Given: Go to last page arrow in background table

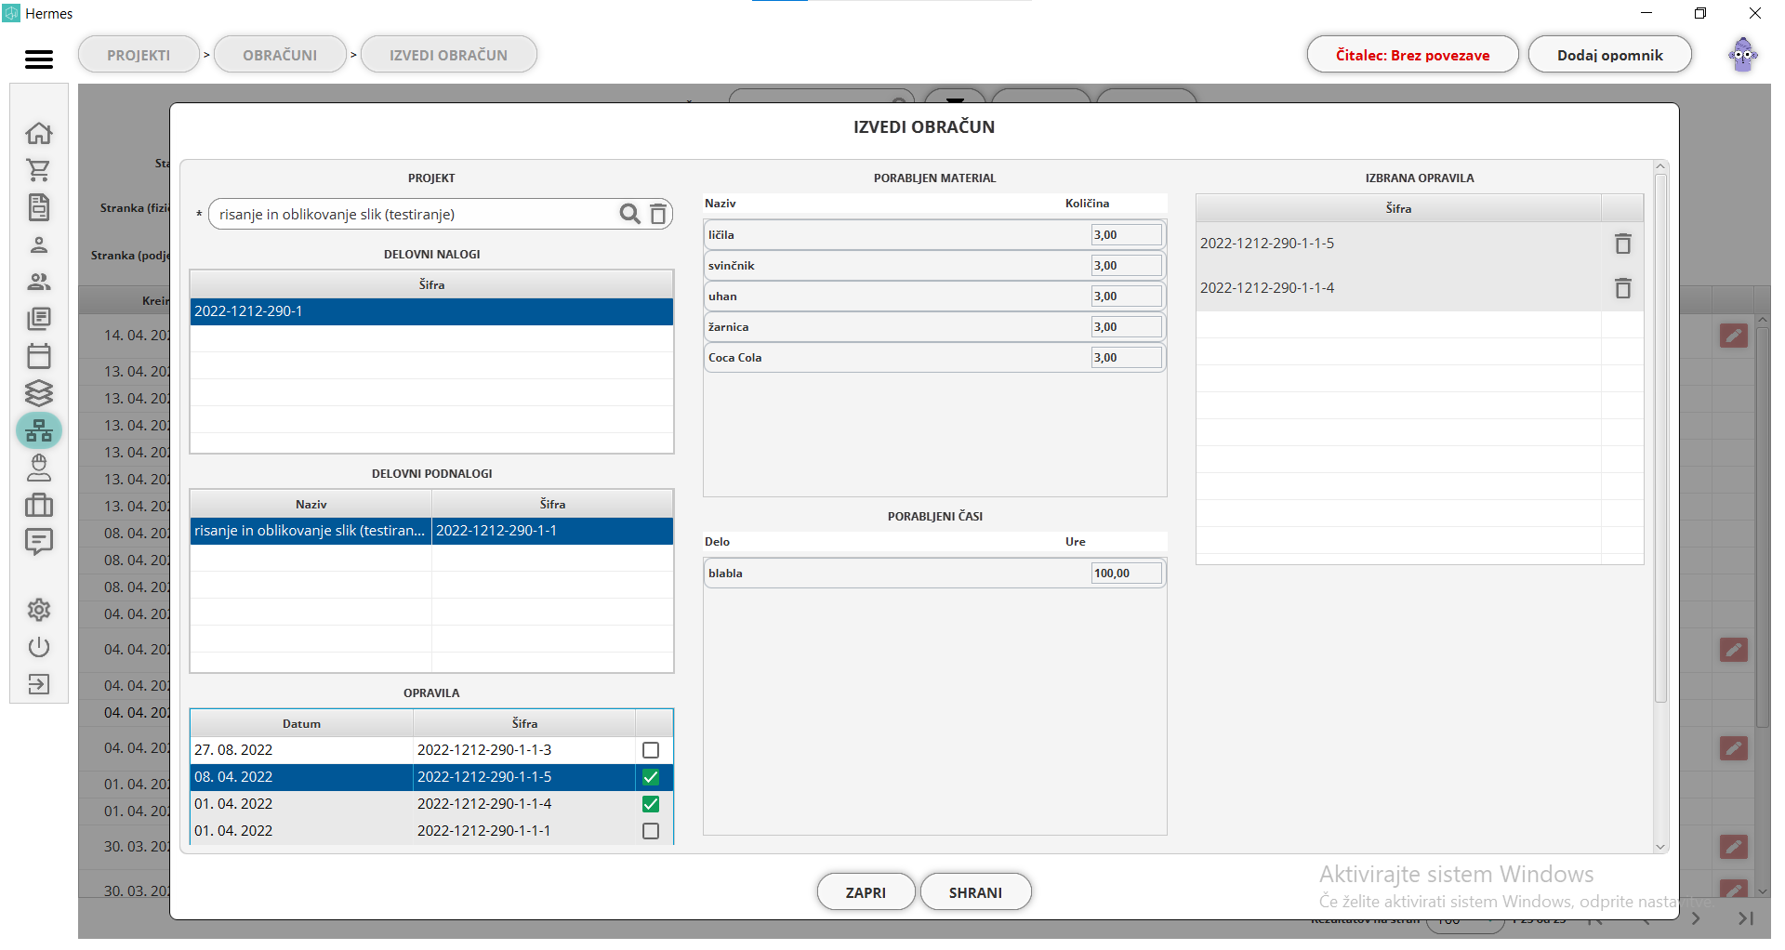Looking at the screenshot, I should 1745,918.
